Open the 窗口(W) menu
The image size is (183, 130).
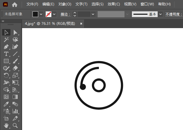pos(147,4)
